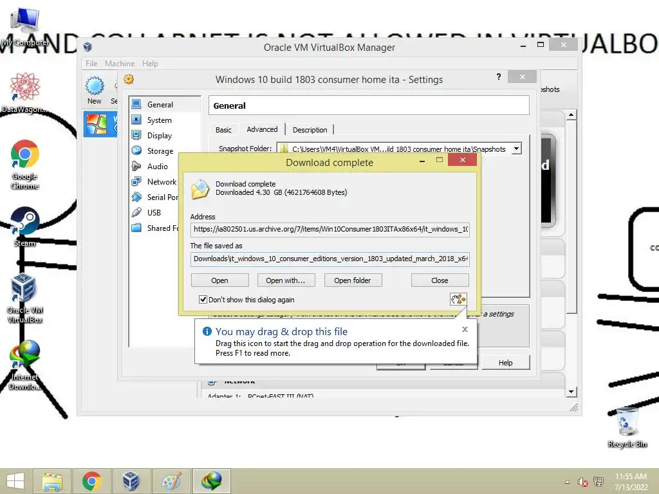
Task: Open My Computer desktop icon
Action: (x=25, y=27)
